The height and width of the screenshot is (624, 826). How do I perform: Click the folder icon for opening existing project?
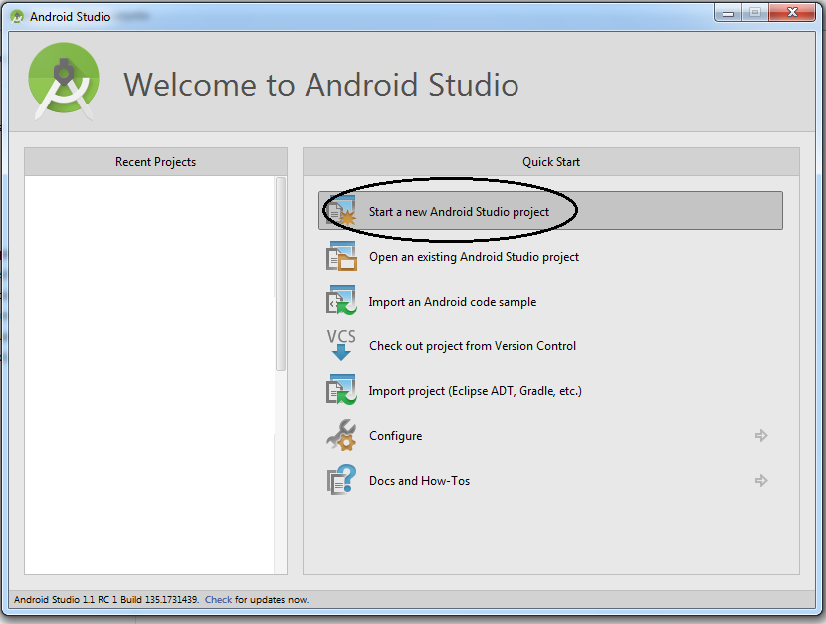(341, 257)
